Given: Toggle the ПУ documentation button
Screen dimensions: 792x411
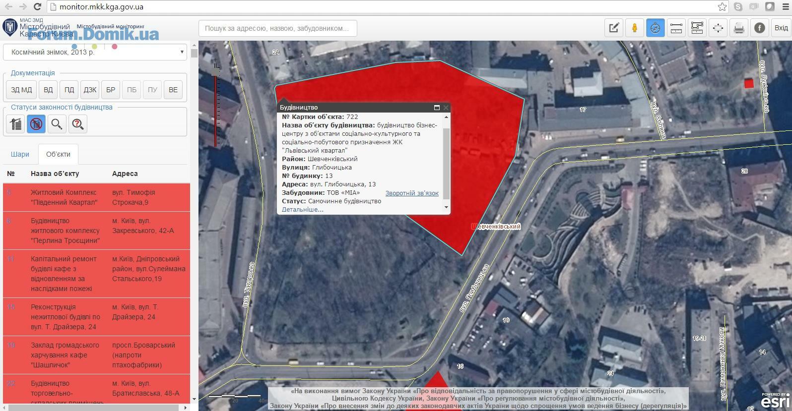Looking at the screenshot, I should 152,90.
